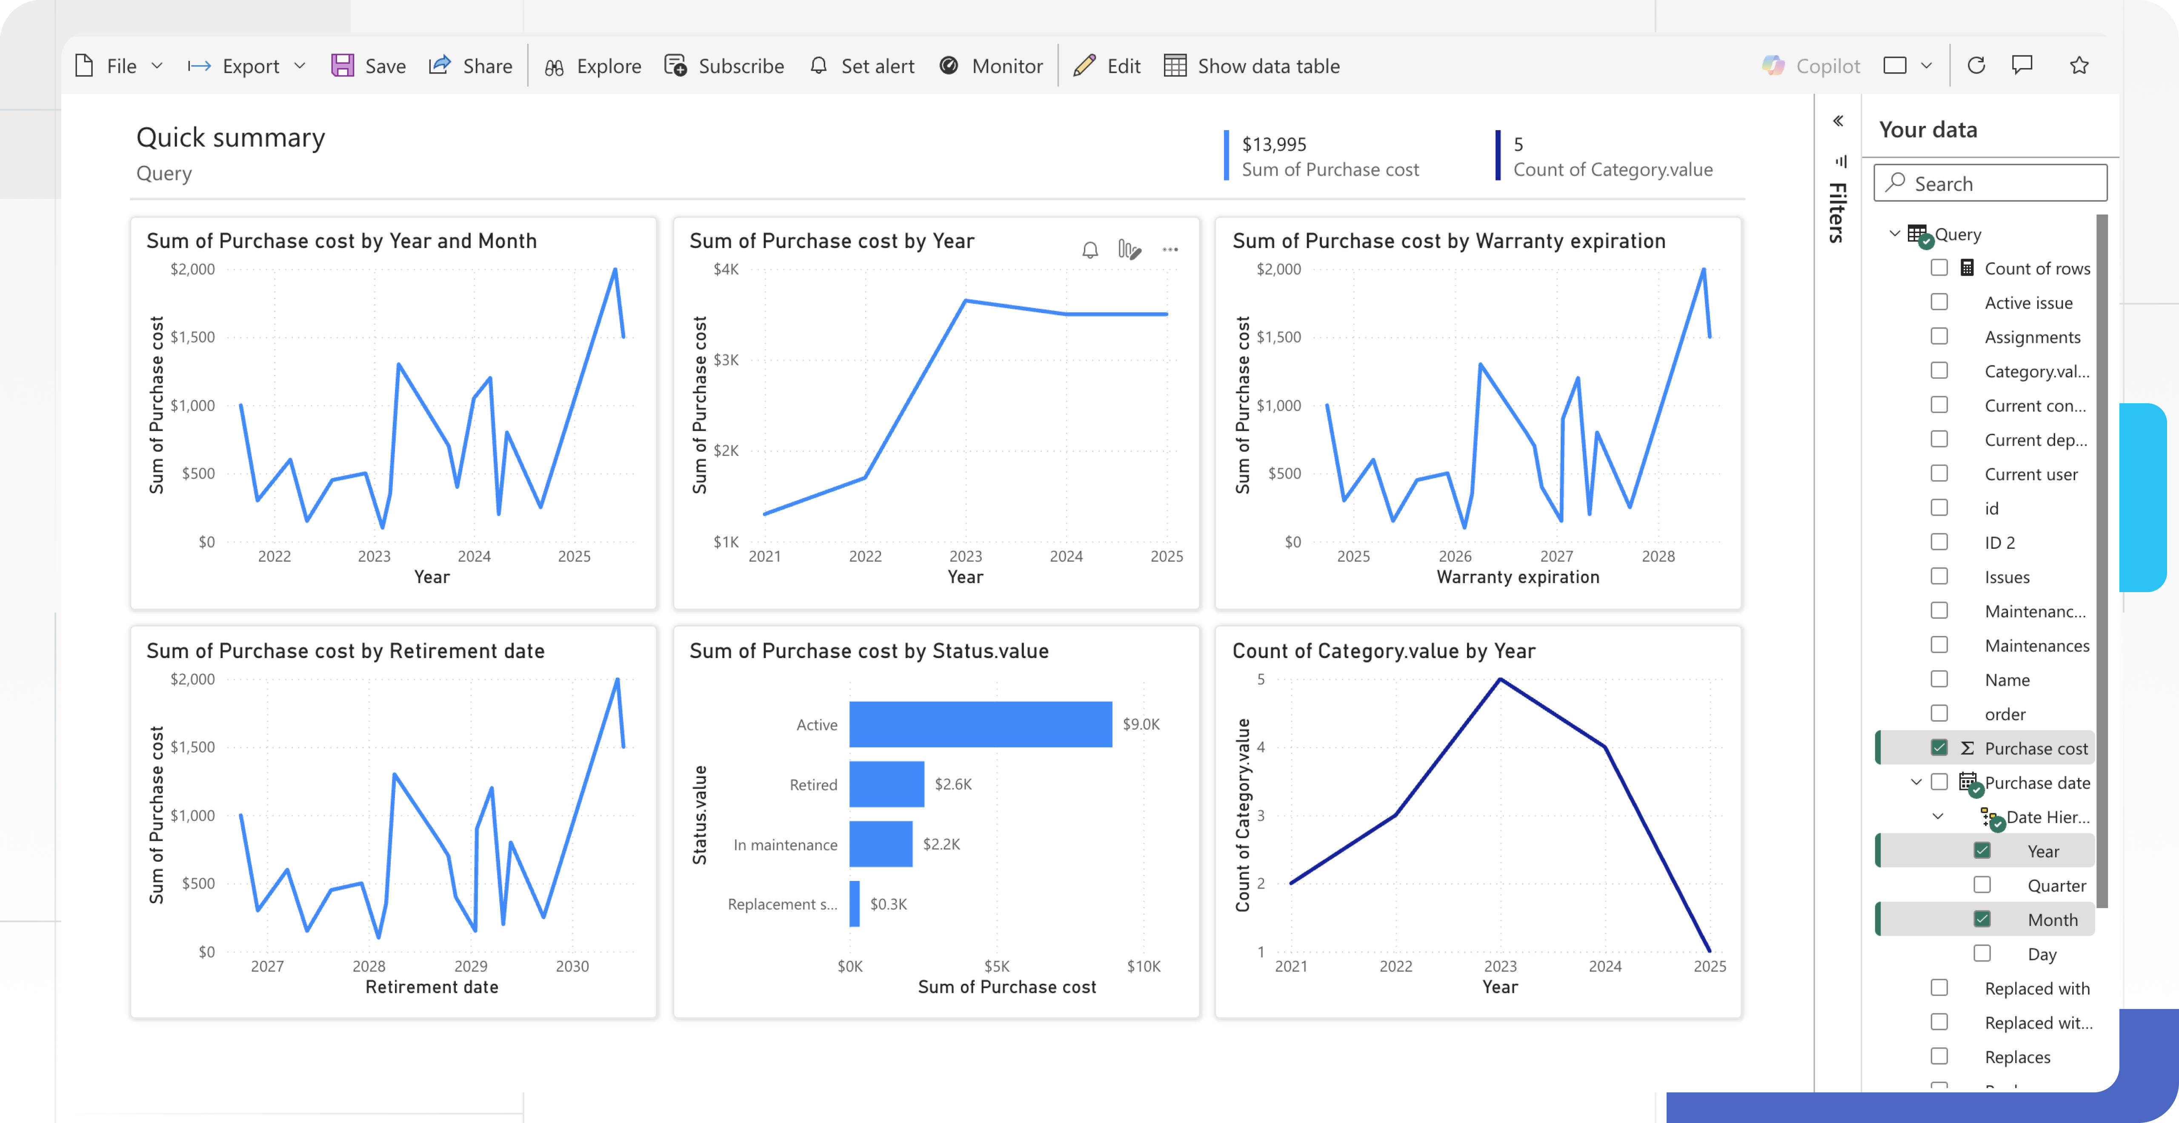Open report comments
This screenshot has height=1123, width=2179.
pos(2023,66)
